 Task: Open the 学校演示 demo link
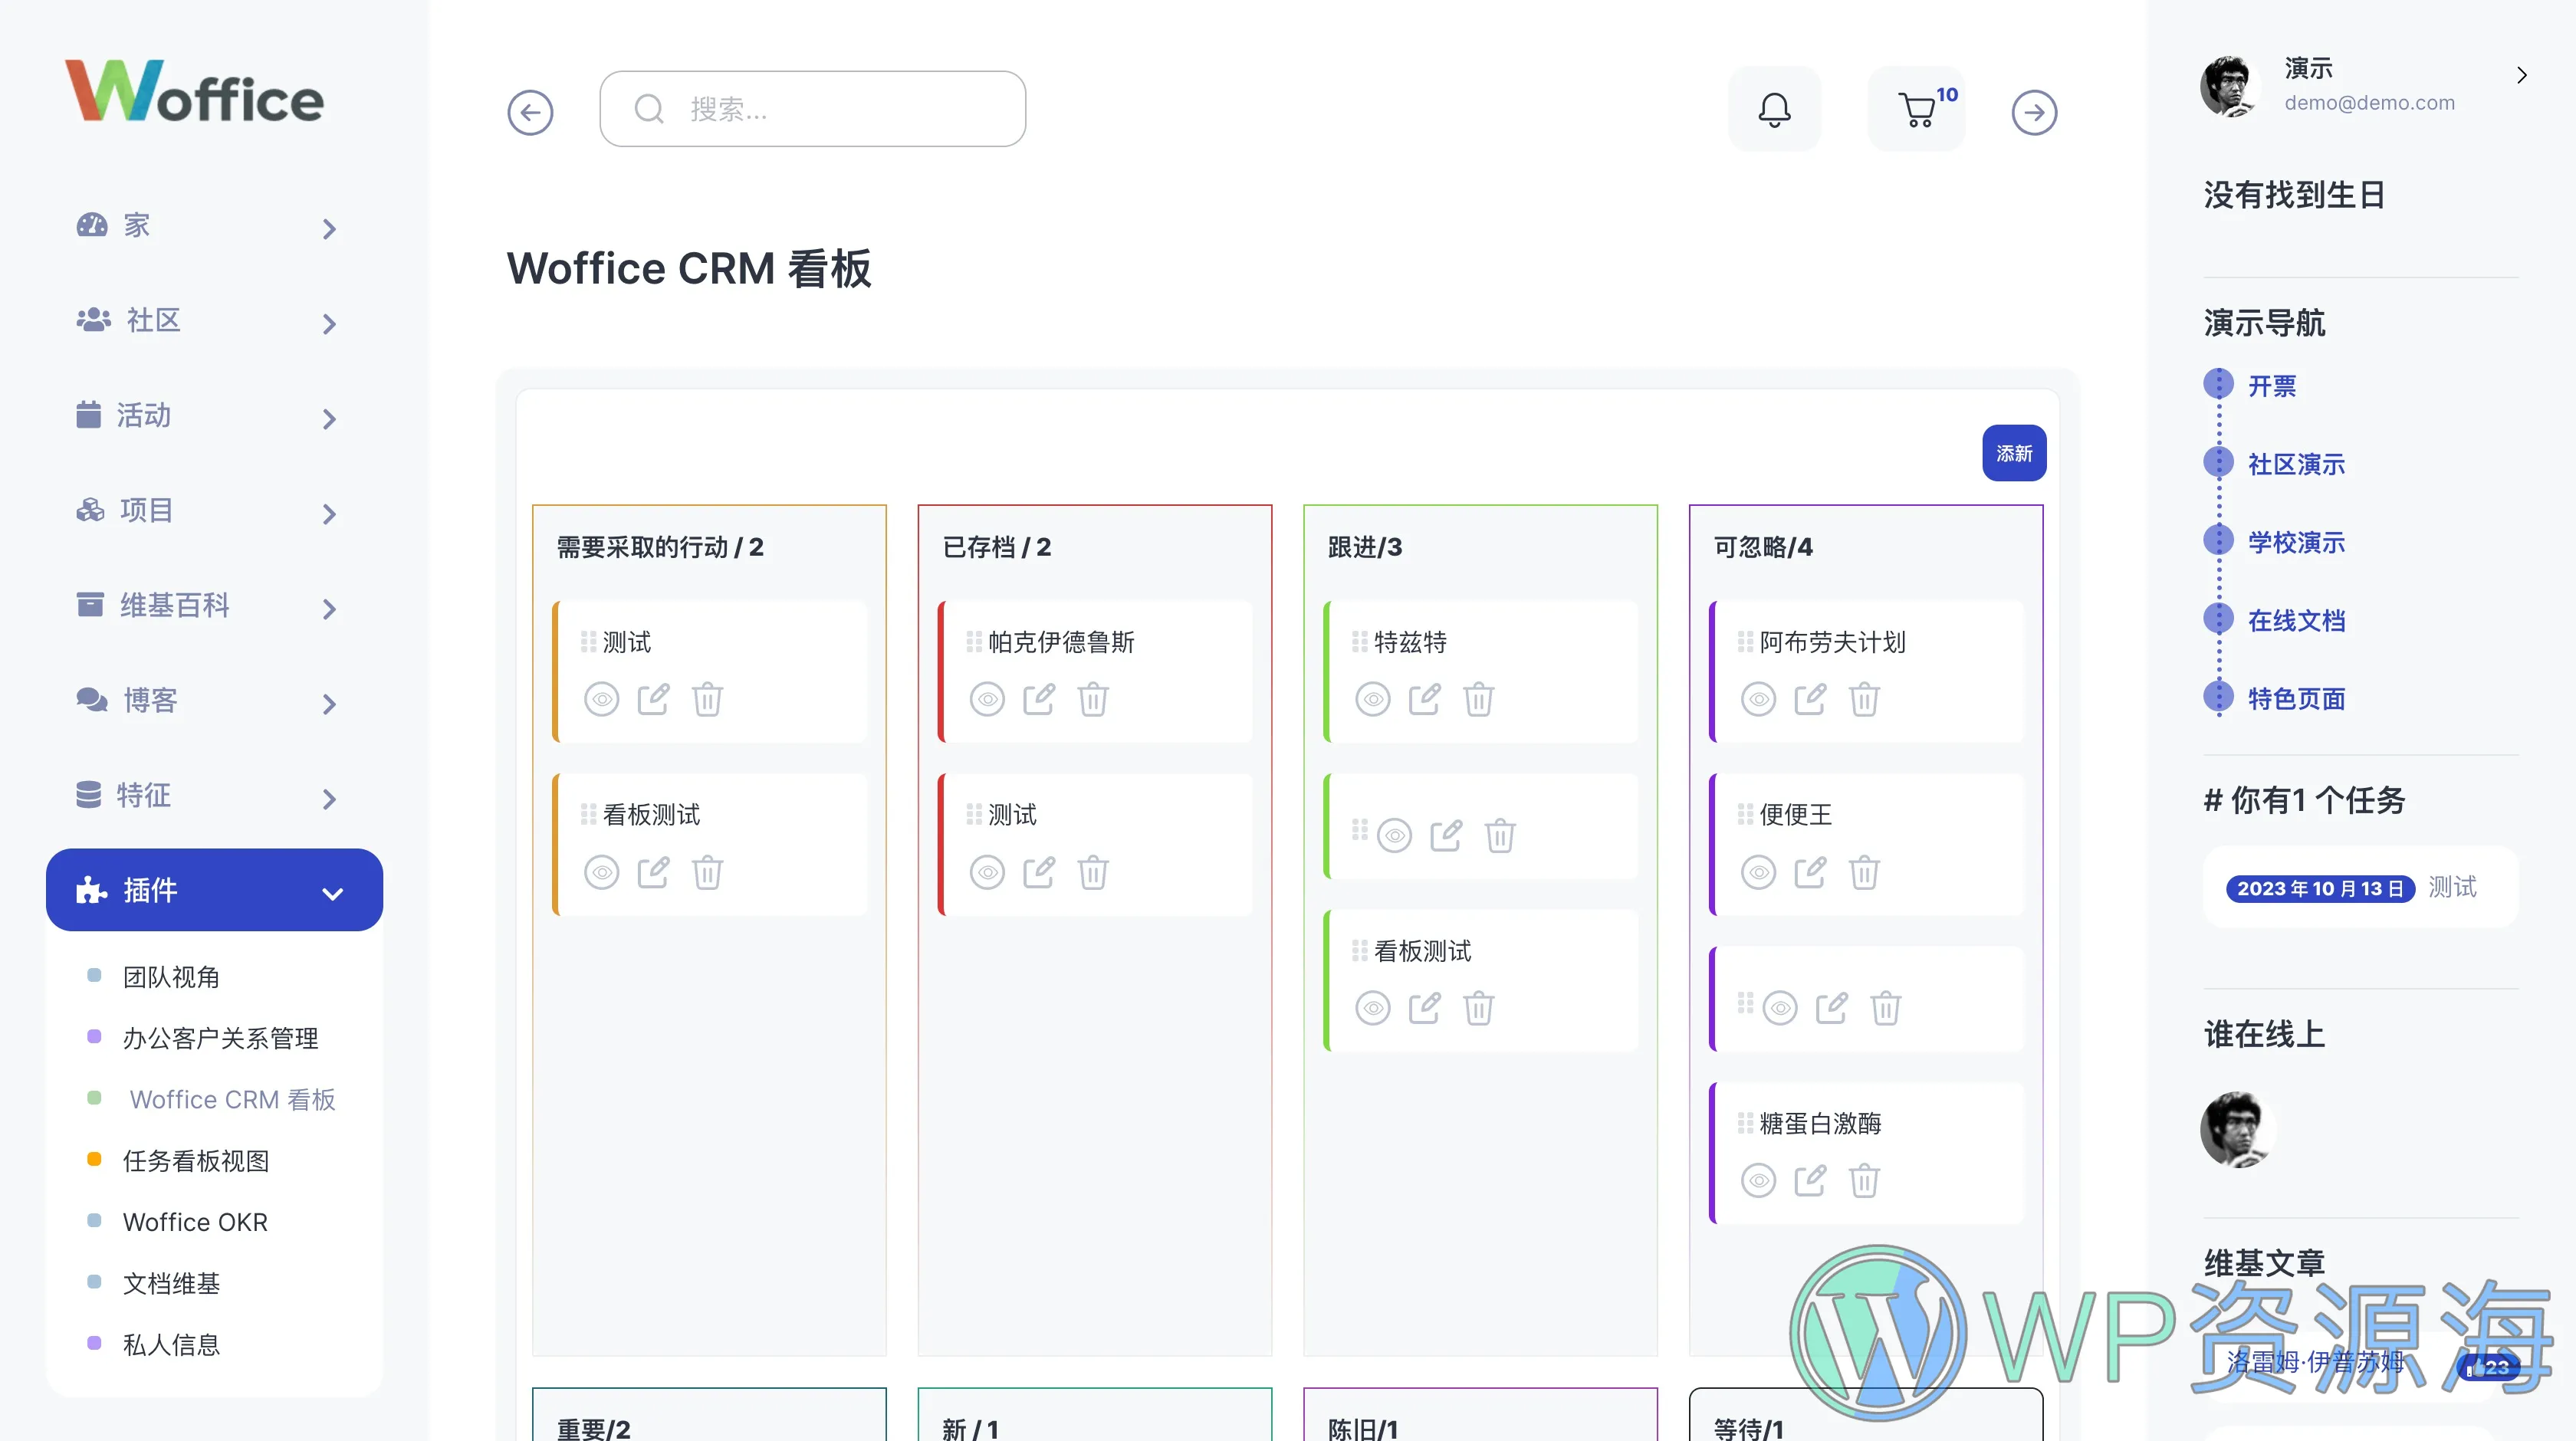click(2296, 542)
